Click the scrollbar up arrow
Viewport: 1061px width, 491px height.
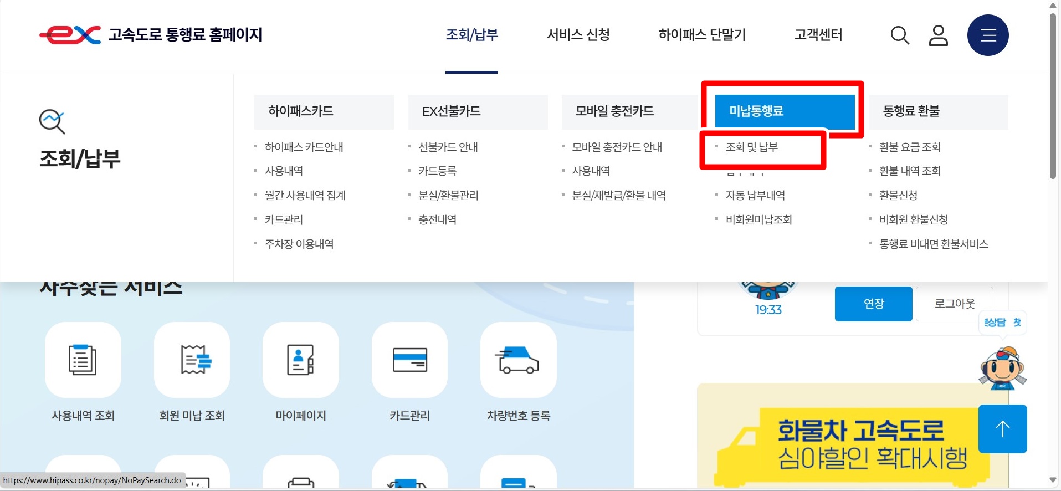pos(1053,6)
